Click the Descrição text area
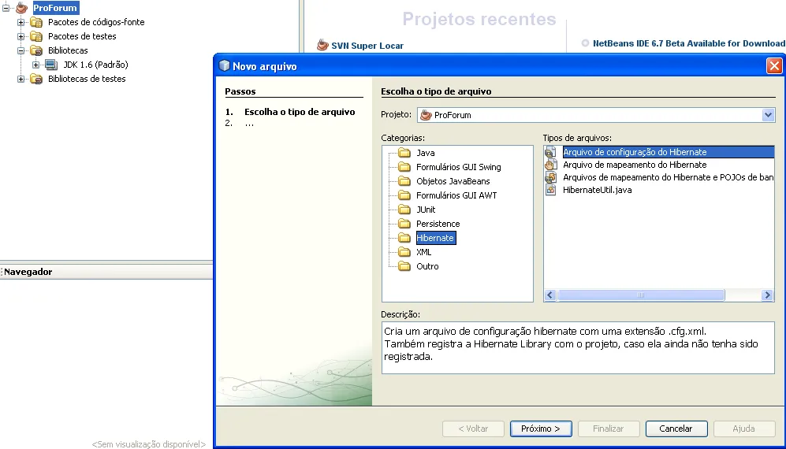This screenshot has height=449, width=786. point(578,347)
